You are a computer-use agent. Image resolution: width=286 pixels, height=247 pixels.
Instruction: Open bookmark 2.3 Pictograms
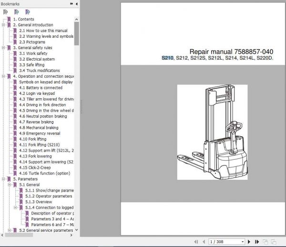pyautogui.click(x=32, y=42)
